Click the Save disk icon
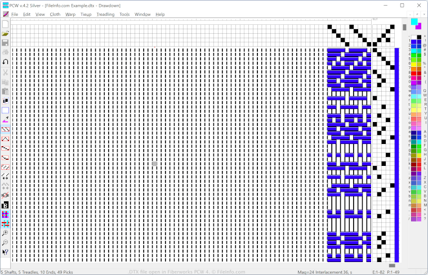 coord(5,43)
